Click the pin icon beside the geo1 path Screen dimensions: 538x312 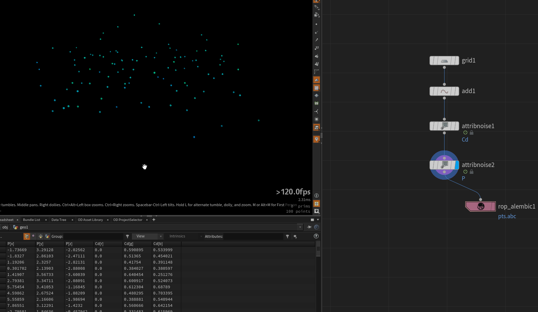click(309, 227)
